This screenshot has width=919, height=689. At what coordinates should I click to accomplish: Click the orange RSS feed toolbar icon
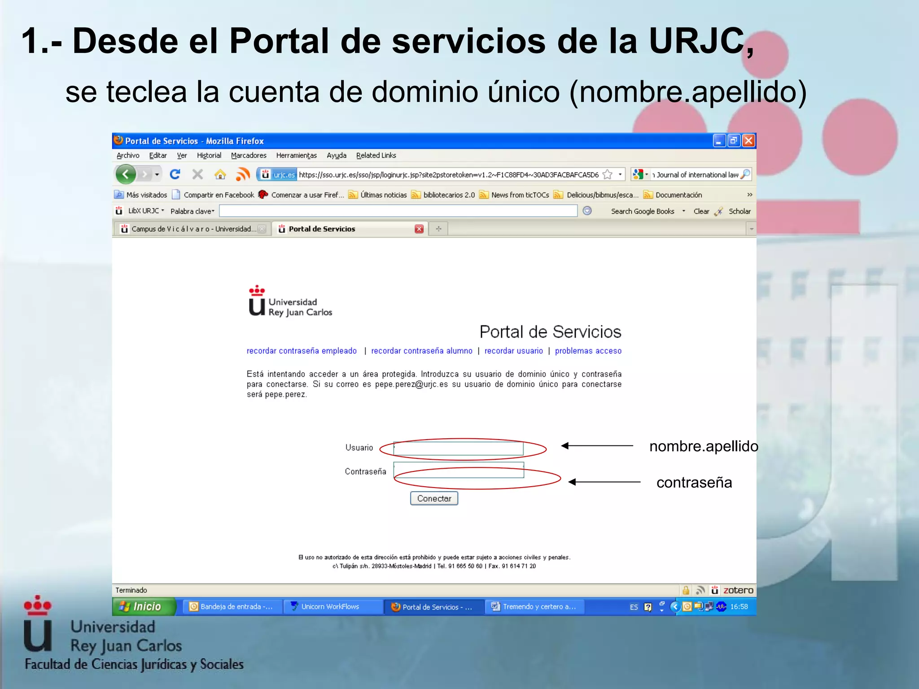tap(243, 174)
